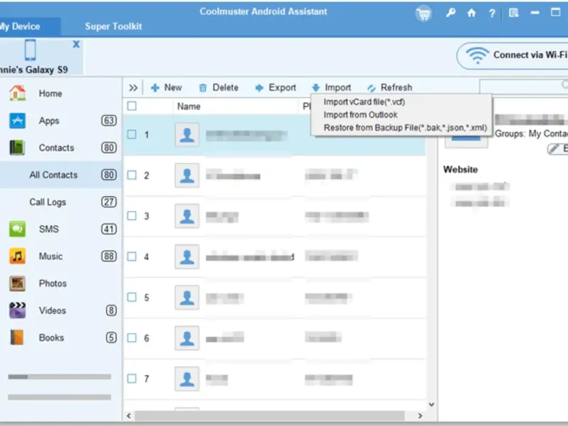This screenshot has height=426, width=568.
Task: Click avatar icon of contact 1
Action: 187,135
